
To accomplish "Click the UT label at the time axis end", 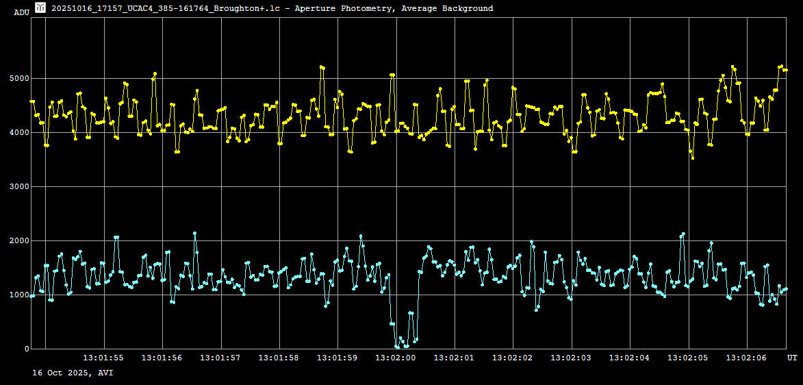I will pyautogui.click(x=791, y=358).
